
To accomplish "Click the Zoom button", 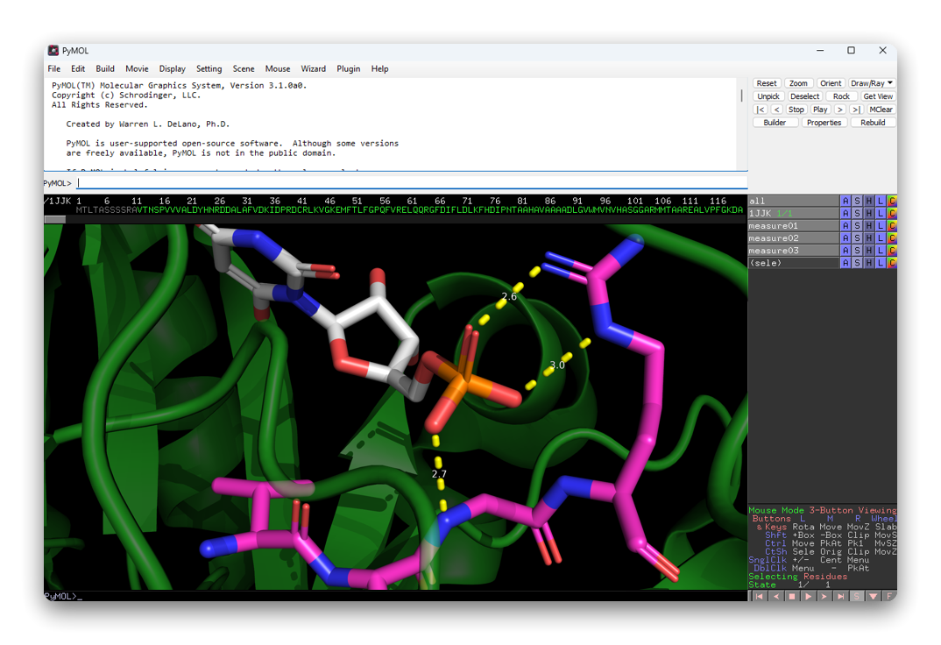I will click(798, 83).
